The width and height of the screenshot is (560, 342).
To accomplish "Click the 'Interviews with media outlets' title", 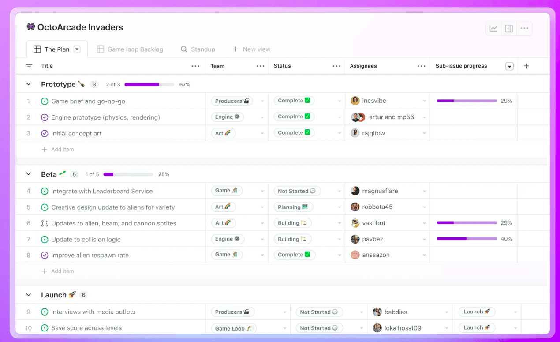I will [x=93, y=312].
